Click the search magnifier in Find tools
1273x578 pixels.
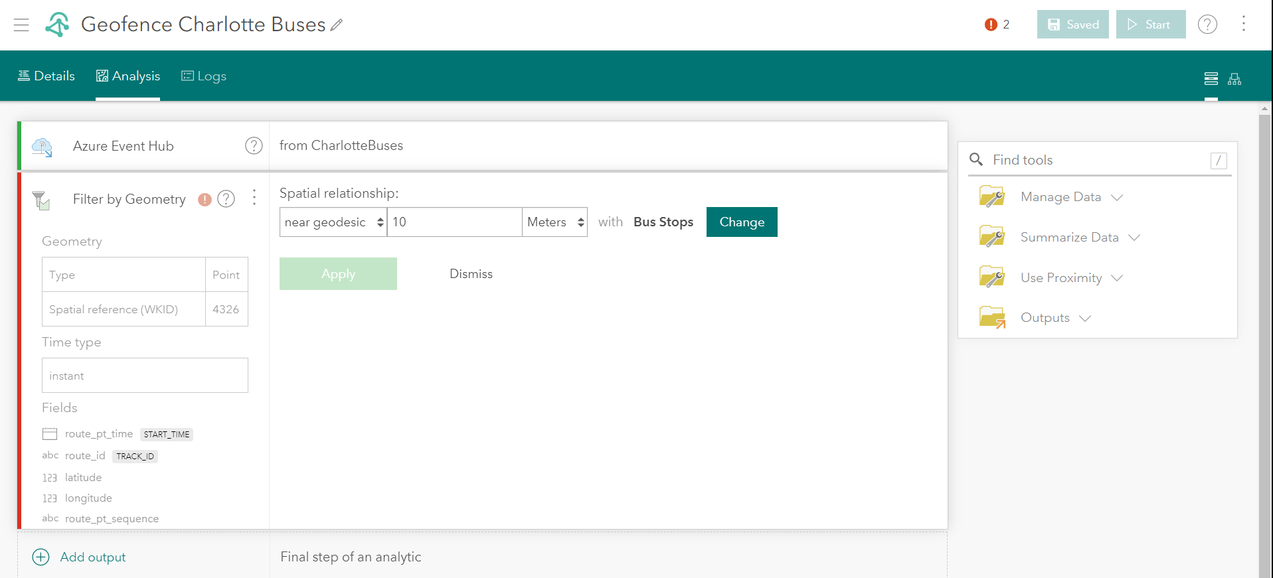(976, 159)
